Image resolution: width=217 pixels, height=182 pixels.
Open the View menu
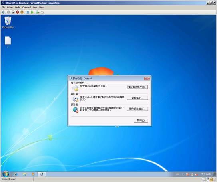point(35,7)
